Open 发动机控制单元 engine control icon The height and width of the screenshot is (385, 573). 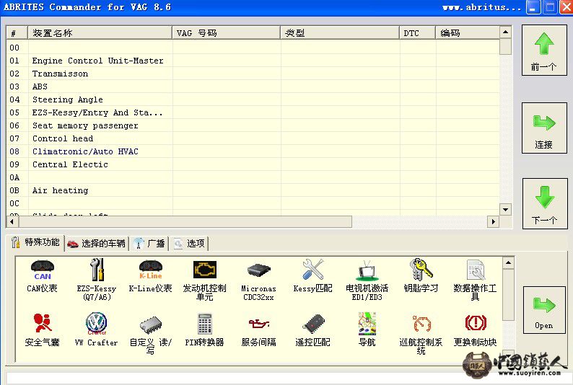point(204,280)
